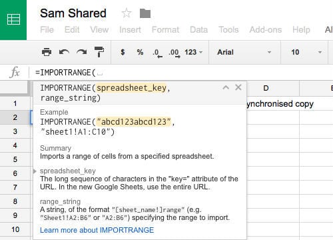This screenshot has width=333, height=240.
Task: Select row 3 header
Action: pyautogui.click(x=15, y=131)
